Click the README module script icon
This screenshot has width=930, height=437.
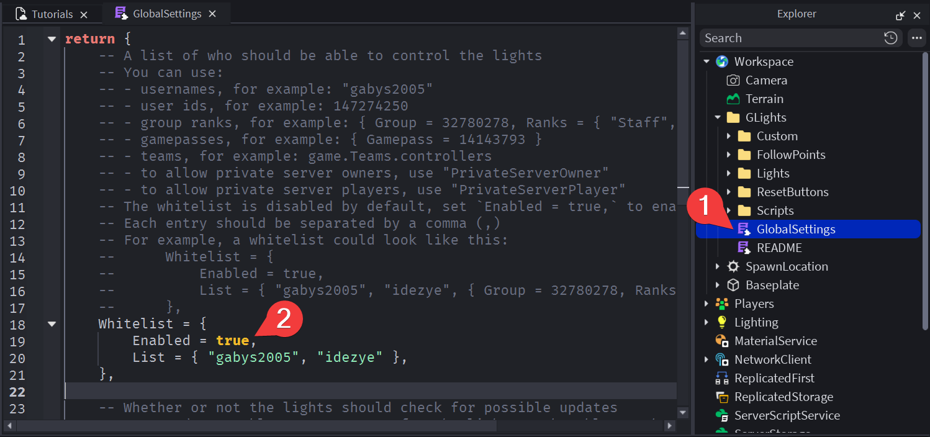(744, 248)
